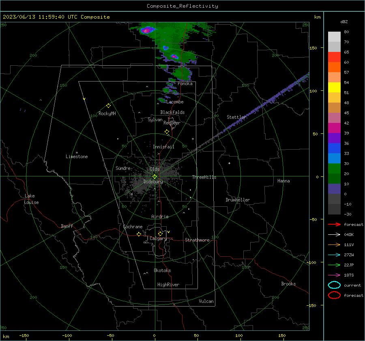Screen dimensions: 365x341
Task: Pick the bright yellow swatch between 54 and 51 dBZ
Action: (x=334, y=88)
